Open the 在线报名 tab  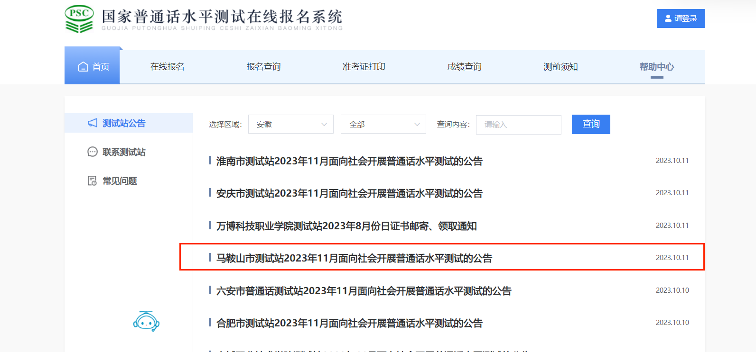[x=167, y=67]
